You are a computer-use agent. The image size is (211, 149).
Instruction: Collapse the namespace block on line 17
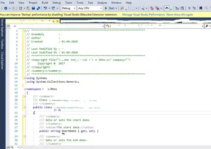tap(25, 89)
